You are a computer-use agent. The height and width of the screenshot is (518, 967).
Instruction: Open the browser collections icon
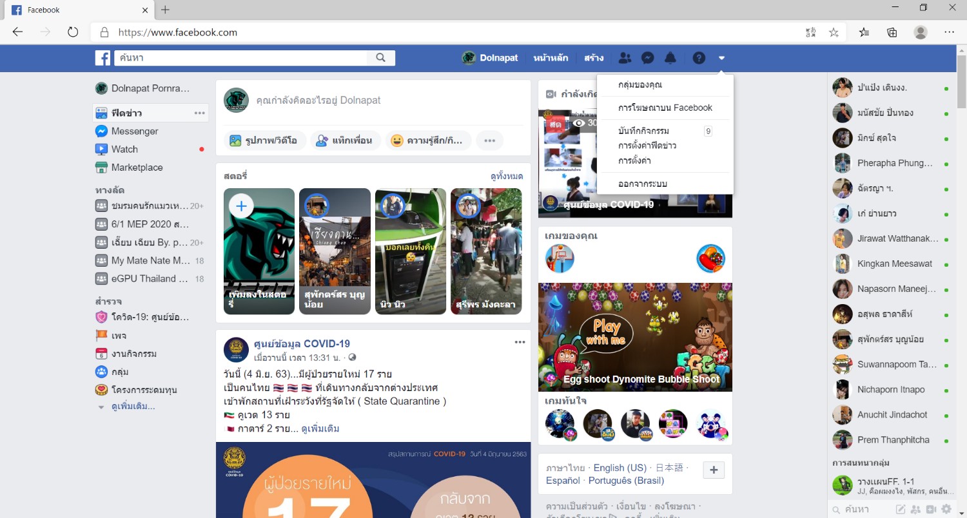[892, 32]
